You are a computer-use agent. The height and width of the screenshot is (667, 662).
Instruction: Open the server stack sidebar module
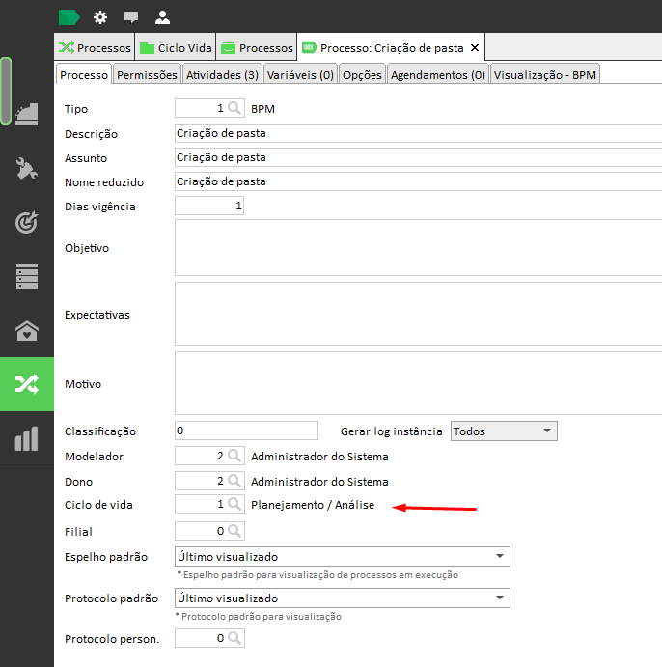click(27, 276)
